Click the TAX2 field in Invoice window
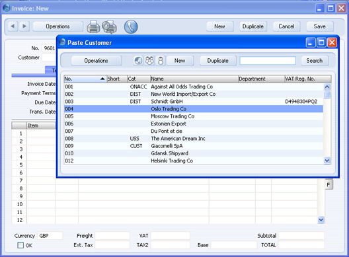The width and height of the screenshot is (349, 257). (171, 245)
